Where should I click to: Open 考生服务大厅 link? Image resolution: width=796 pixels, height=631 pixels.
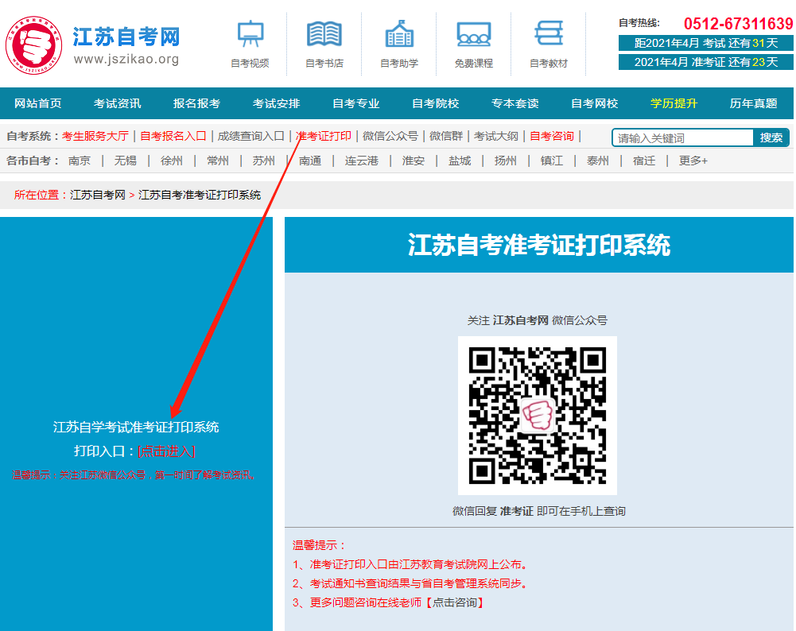pos(95,137)
